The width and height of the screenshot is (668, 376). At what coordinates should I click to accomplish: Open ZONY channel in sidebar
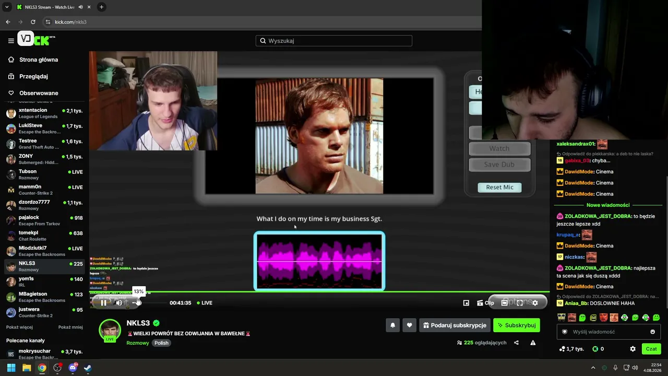click(x=44, y=159)
